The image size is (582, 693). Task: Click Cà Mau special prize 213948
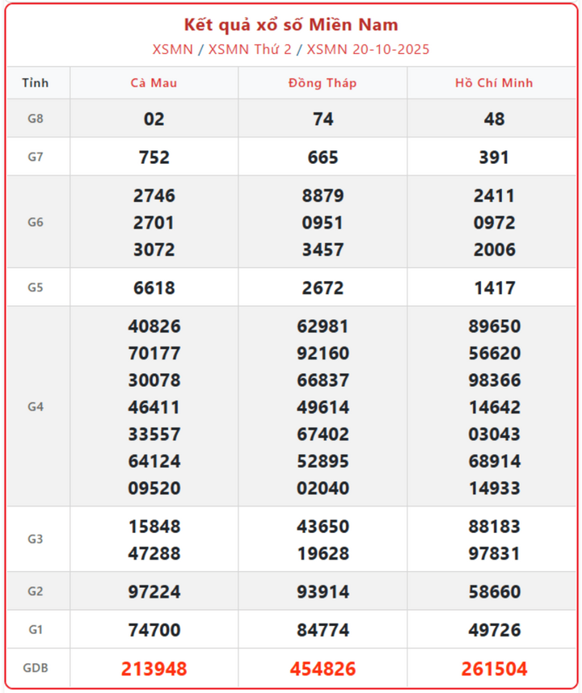coord(154,669)
